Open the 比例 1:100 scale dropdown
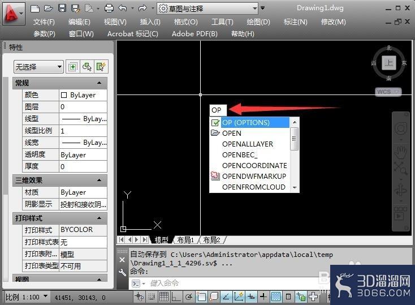Screen dimensions: 415x305 27,297
